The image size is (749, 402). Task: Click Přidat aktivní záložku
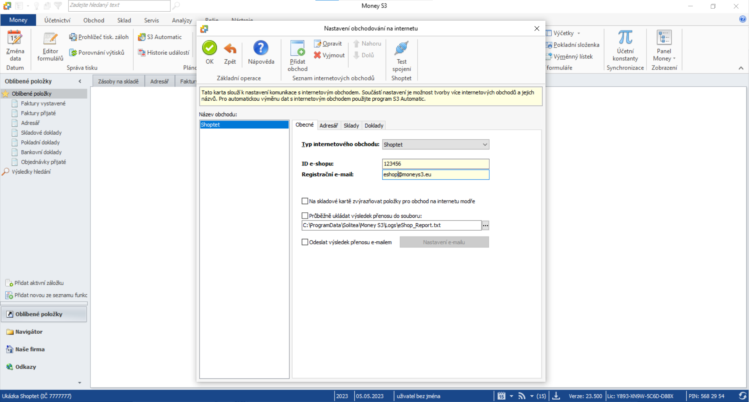tap(35, 283)
